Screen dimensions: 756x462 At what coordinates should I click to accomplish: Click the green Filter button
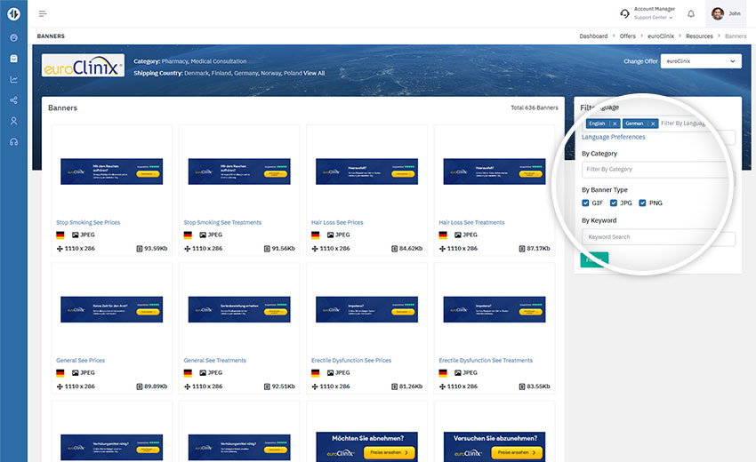pyautogui.click(x=594, y=260)
